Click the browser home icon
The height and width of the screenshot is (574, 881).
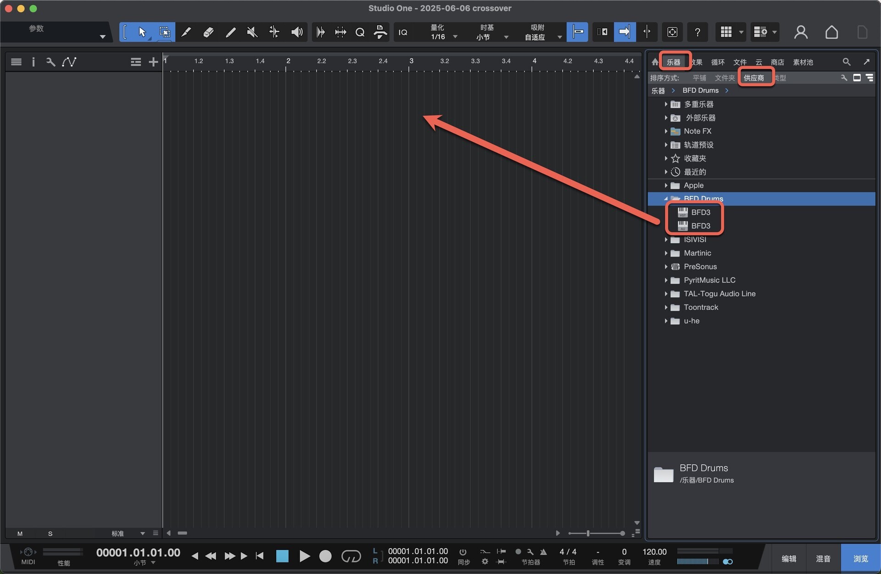pos(655,62)
